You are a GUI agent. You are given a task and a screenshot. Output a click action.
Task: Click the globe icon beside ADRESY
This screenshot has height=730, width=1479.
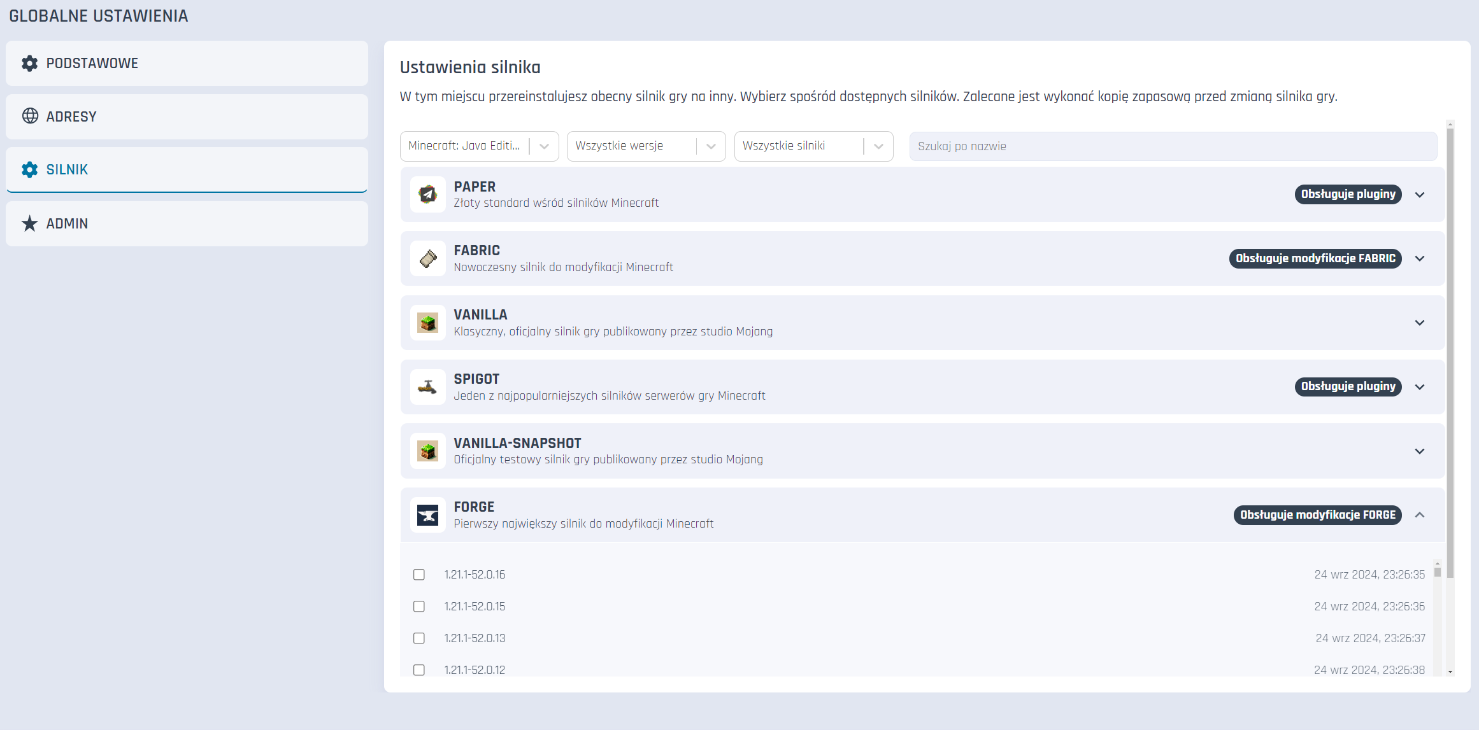(x=30, y=116)
